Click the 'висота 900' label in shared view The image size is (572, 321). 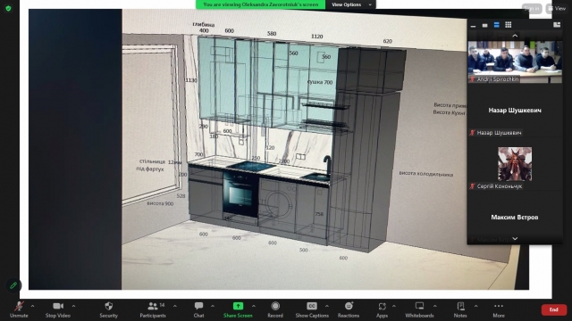pyautogui.click(x=160, y=203)
